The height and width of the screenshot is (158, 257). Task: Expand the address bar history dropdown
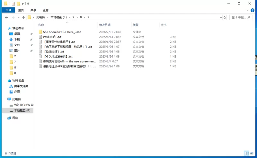click(x=221, y=17)
